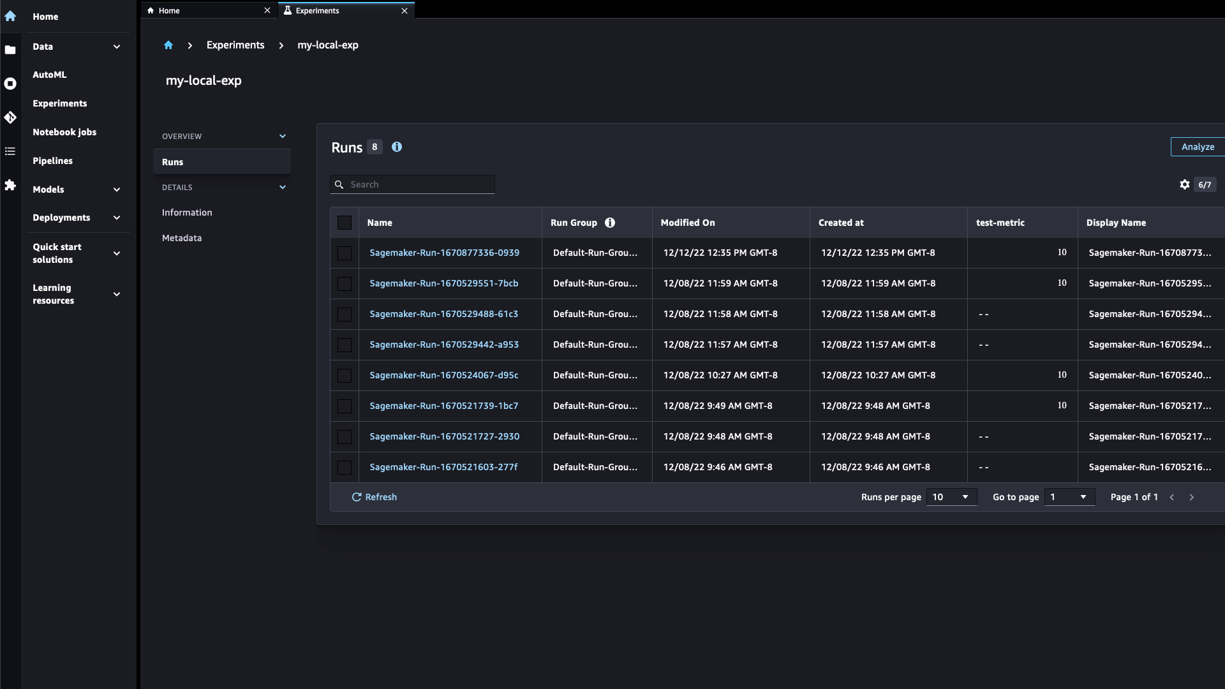This screenshot has height=689, width=1225.
Task: Click the Experiments sidebar icon
Action: tap(10, 117)
